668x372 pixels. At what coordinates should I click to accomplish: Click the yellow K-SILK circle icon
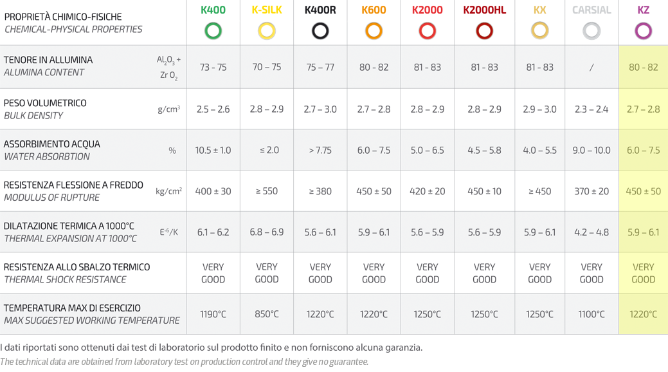point(267,31)
